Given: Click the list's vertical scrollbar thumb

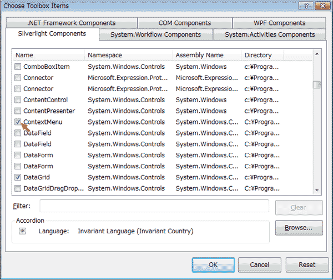Looking at the screenshot, I should pyautogui.click(x=317, y=84).
